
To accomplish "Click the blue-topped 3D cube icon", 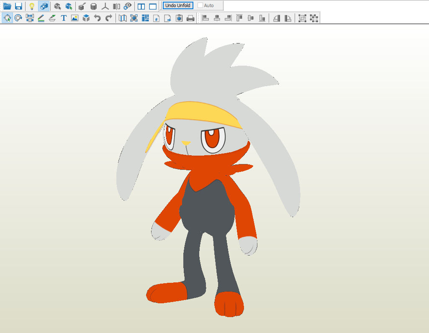I will [86, 18].
